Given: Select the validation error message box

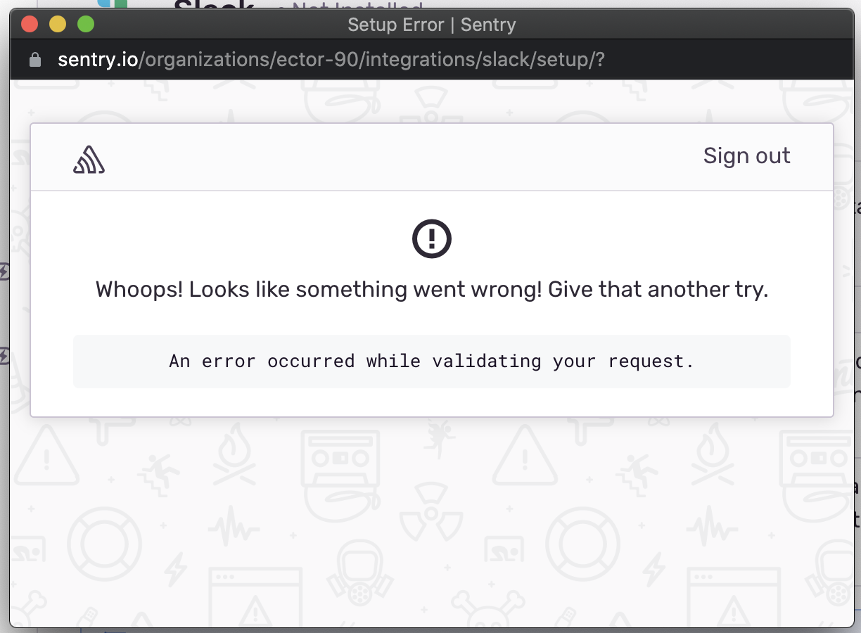Looking at the screenshot, I should coord(431,361).
